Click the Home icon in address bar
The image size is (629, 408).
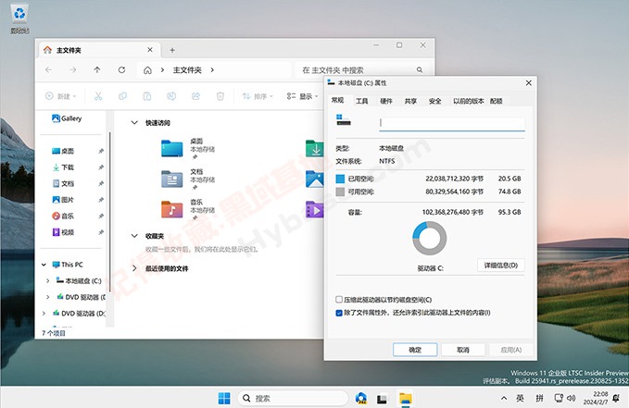[x=147, y=70]
